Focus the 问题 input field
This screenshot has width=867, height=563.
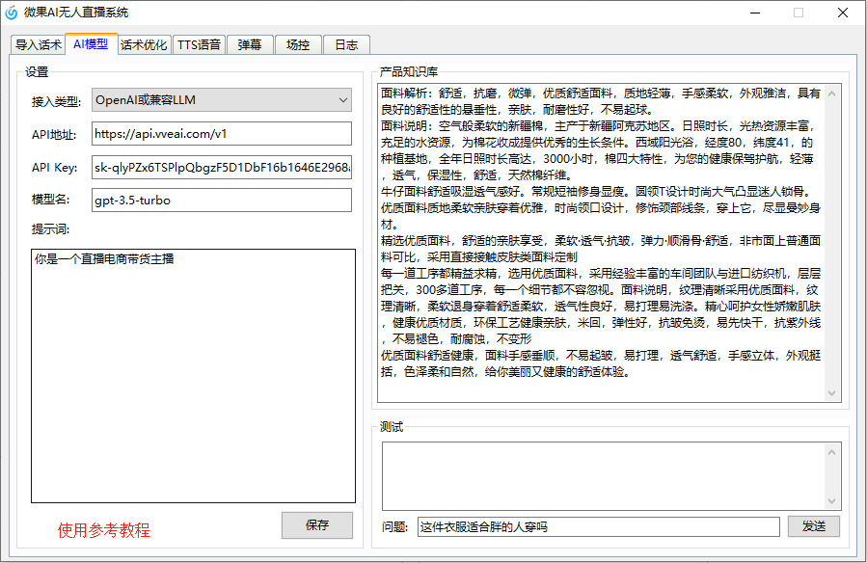[598, 527]
